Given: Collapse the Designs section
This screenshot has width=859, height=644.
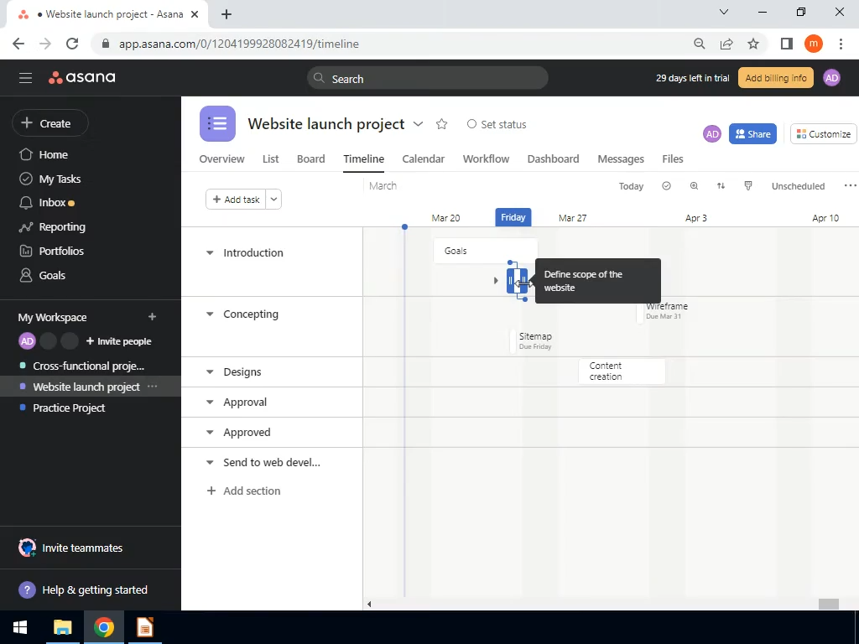Looking at the screenshot, I should [209, 371].
